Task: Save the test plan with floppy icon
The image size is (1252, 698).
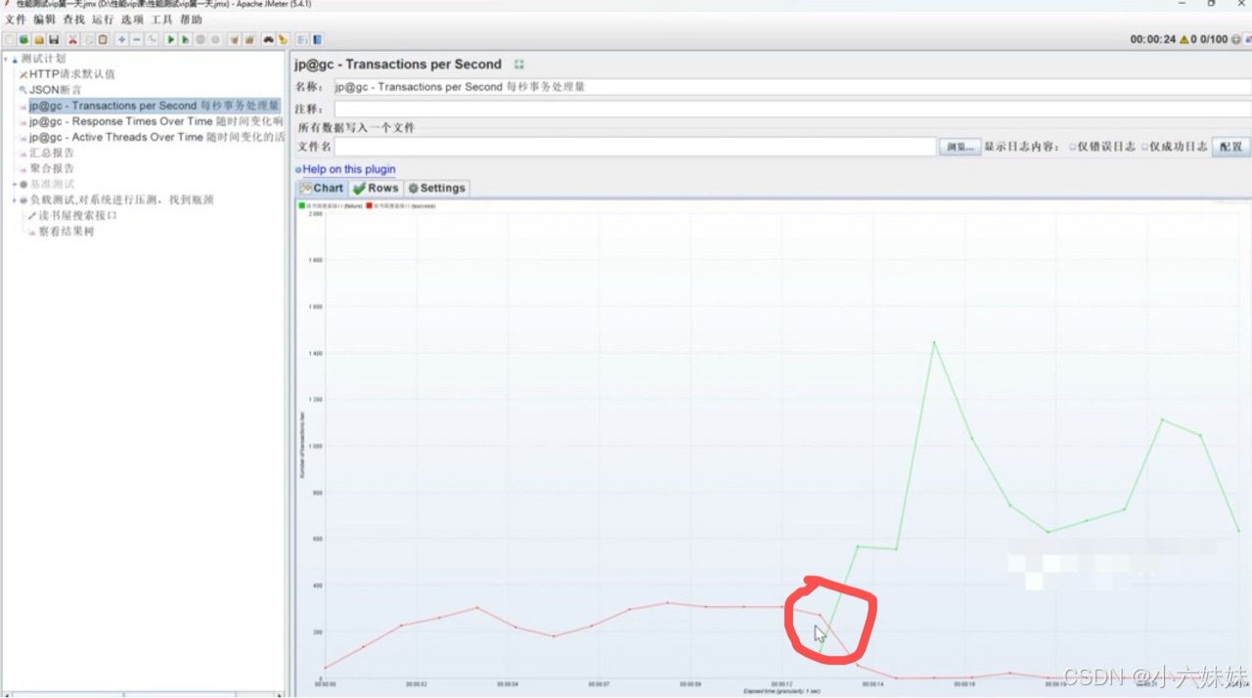Action: click(54, 39)
